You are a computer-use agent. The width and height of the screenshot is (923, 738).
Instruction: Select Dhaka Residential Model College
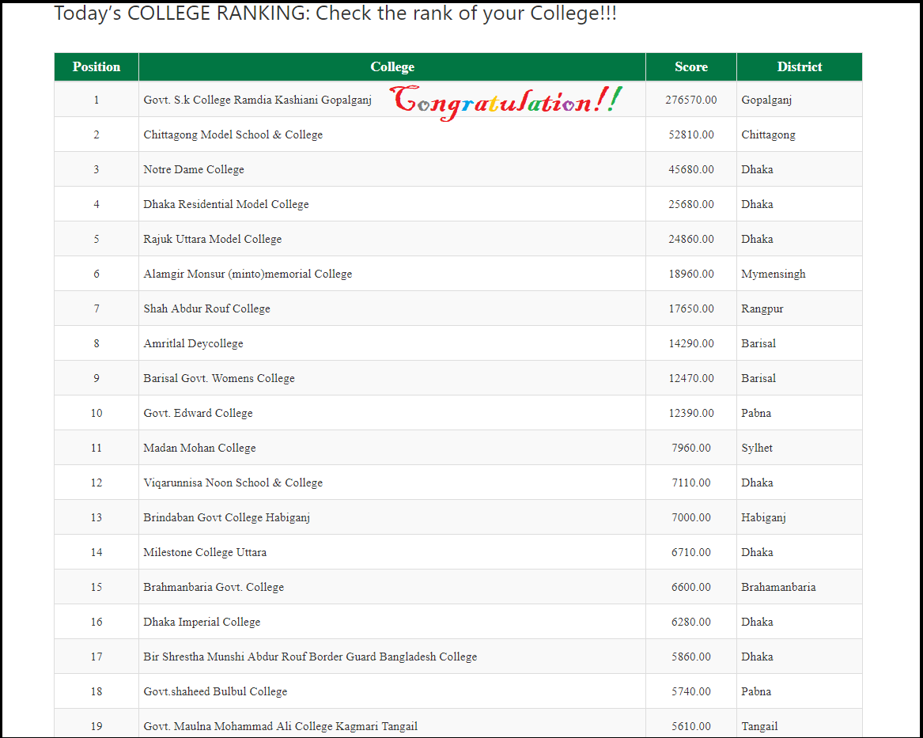click(x=226, y=204)
